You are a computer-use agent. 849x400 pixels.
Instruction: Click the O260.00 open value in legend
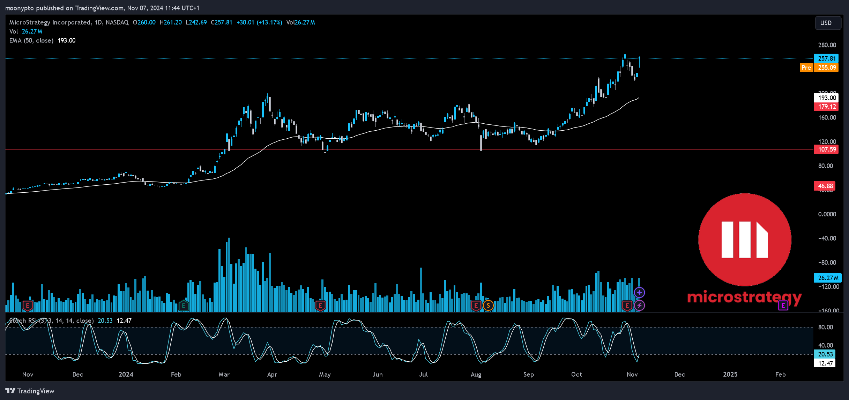coord(144,22)
